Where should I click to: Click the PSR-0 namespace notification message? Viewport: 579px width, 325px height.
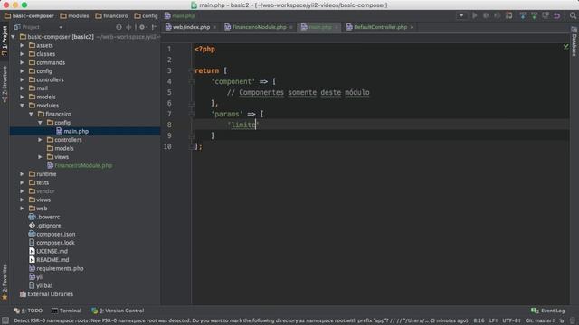tap(241, 320)
